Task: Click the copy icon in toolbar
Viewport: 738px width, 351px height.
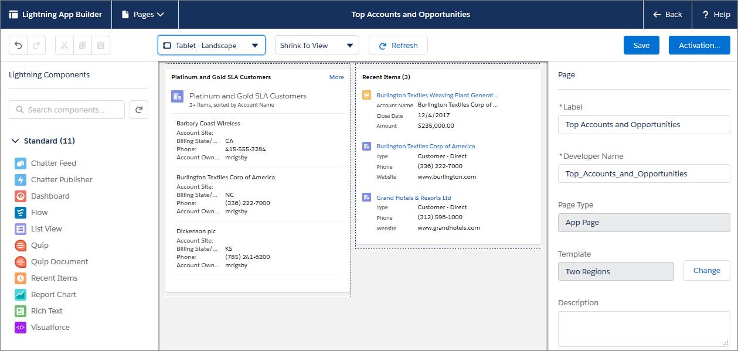Action: [83, 45]
